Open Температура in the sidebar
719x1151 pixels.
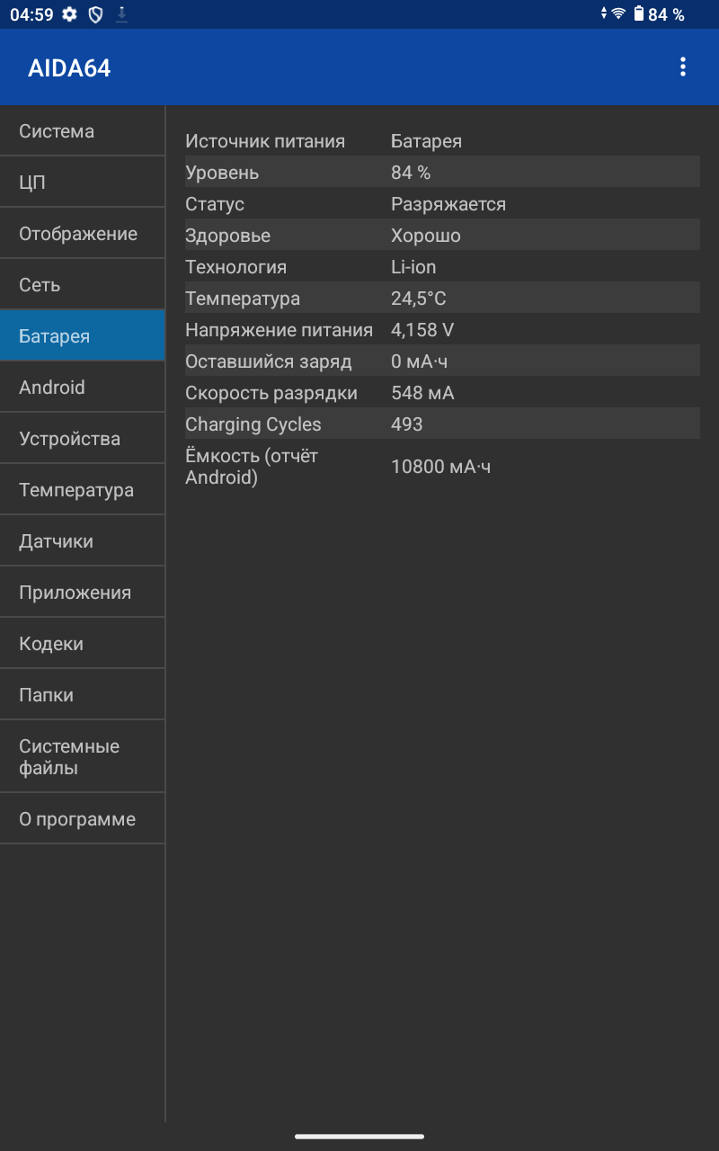point(83,490)
